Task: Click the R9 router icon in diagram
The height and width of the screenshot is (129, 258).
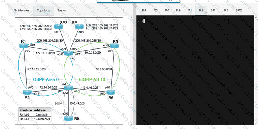Action: point(69,118)
